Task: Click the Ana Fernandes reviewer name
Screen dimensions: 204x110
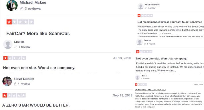Action: [152, 5]
